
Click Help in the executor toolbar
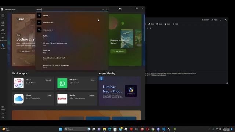pyautogui.click(x=175, y=24)
